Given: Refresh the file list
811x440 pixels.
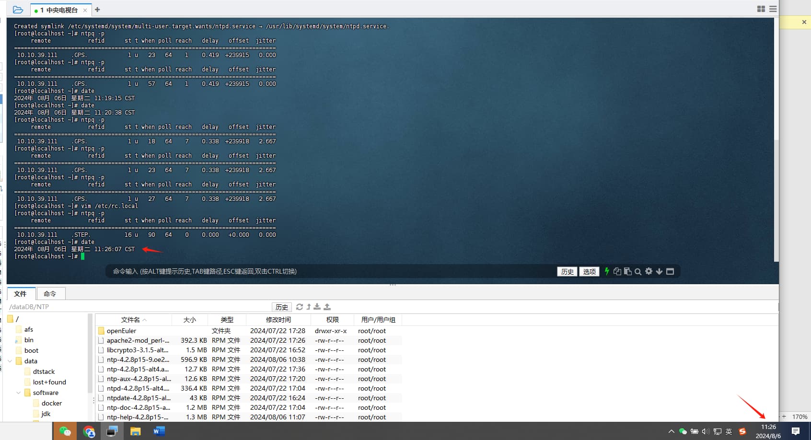Looking at the screenshot, I should 300,307.
